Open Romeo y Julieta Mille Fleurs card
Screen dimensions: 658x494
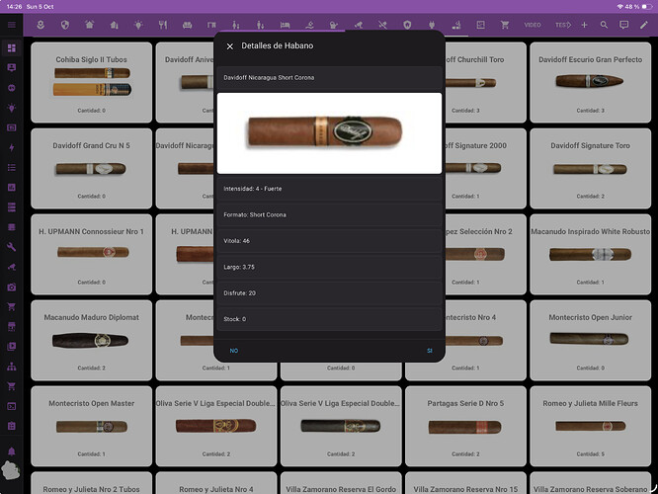[590, 426]
